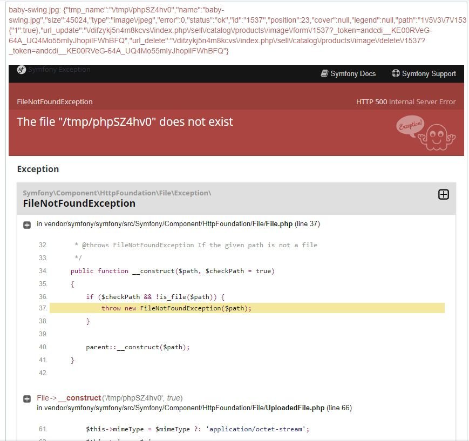
Task: Click the __construct method name in the trace
Action: click(x=79, y=398)
